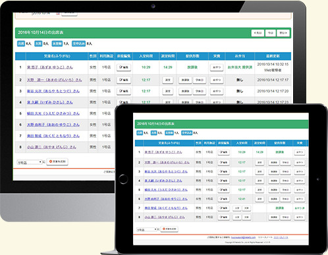328x255 pixels.
Task: Click the add-child button with red icon on tablet
Action: pos(169,229)
